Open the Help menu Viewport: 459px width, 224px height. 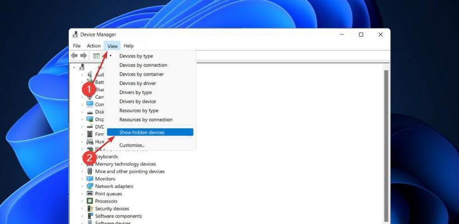click(129, 46)
